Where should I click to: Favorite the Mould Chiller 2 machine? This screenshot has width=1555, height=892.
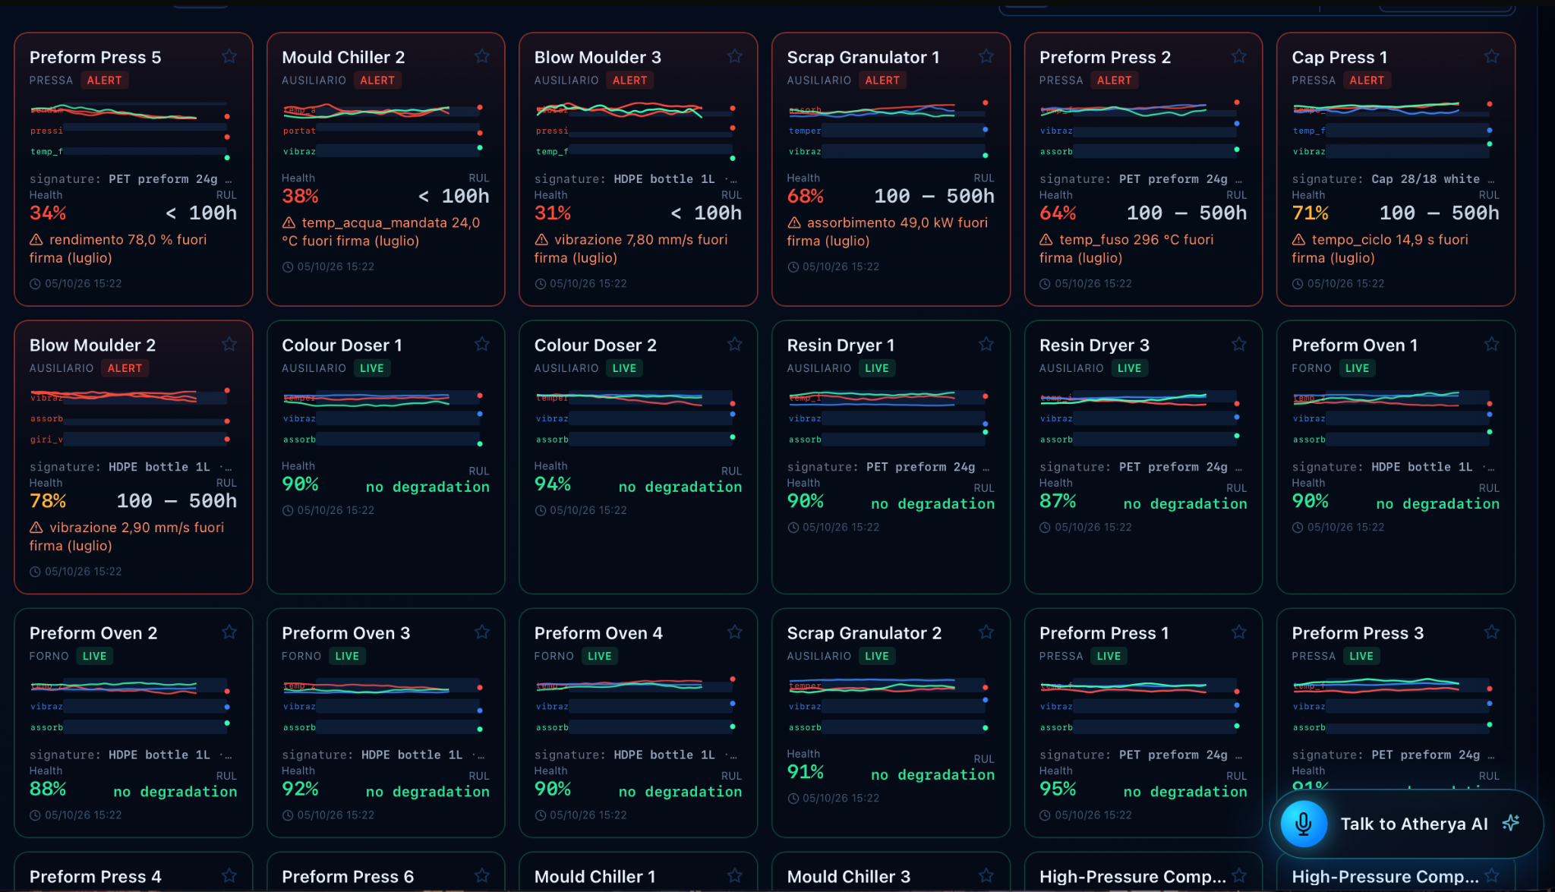tap(481, 56)
